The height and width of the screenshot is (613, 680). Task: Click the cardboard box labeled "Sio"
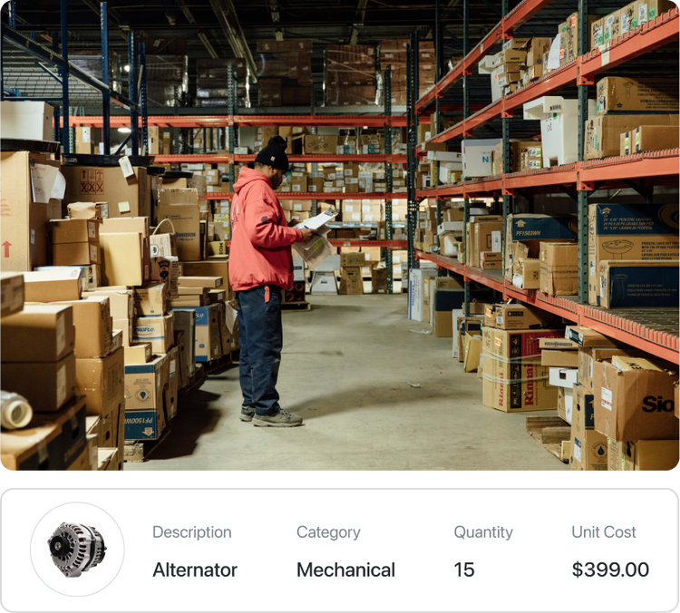[636, 400]
